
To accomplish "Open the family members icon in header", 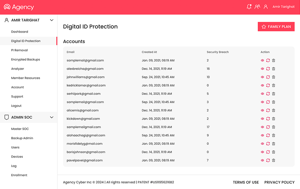I will click(x=257, y=7).
